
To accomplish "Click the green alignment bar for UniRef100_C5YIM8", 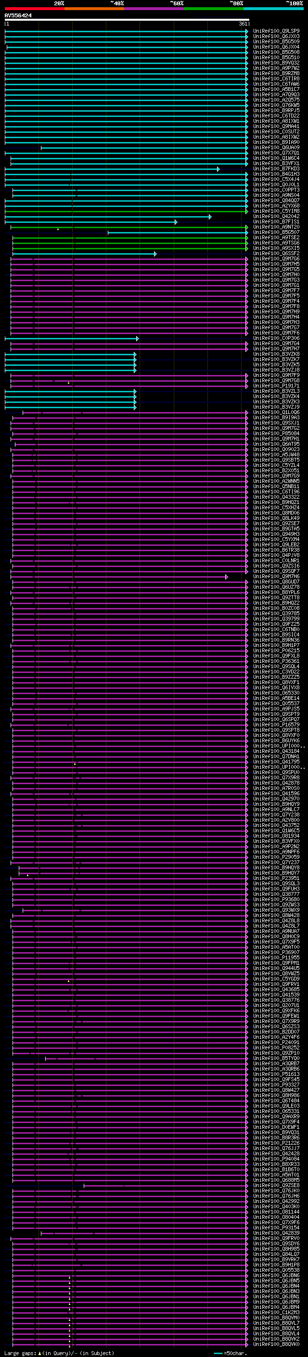I will [x=127, y=211].
